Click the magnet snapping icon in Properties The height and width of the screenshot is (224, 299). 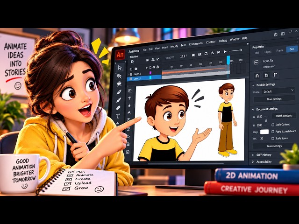coord(257,76)
